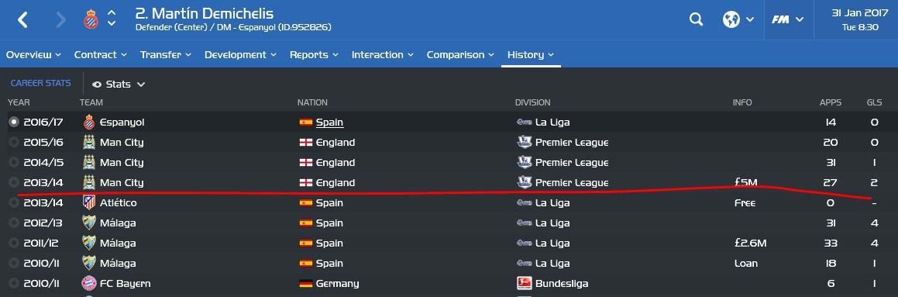Expand the Contract dropdown menu

click(x=100, y=54)
